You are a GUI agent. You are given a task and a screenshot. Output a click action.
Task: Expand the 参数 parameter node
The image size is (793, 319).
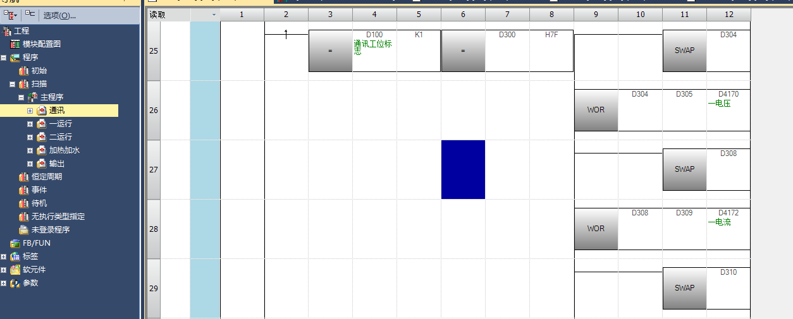coord(4,283)
